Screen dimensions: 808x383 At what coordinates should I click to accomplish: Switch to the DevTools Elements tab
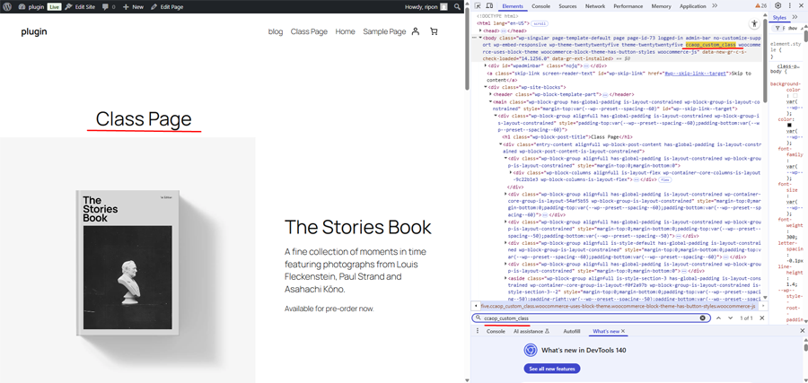pos(513,6)
